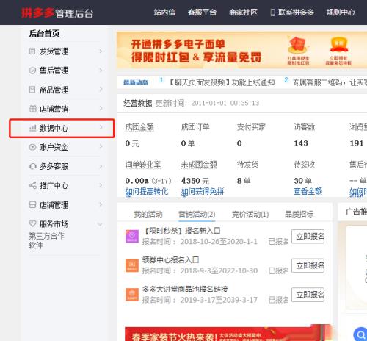Screen dimensions: 367x341
Task: Click the gold medal icon in banner
Action: point(339,46)
